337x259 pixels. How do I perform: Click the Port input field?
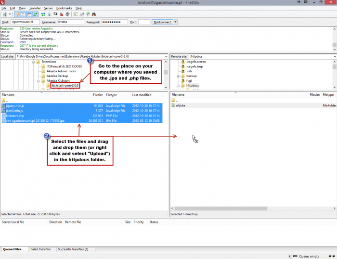(x=144, y=22)
